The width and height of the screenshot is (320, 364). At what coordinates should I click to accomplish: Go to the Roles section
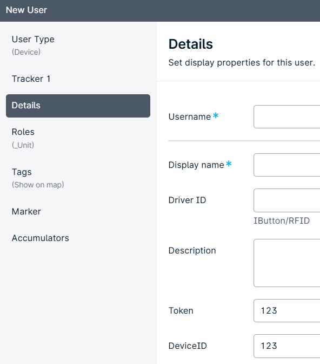pos(78,138)
